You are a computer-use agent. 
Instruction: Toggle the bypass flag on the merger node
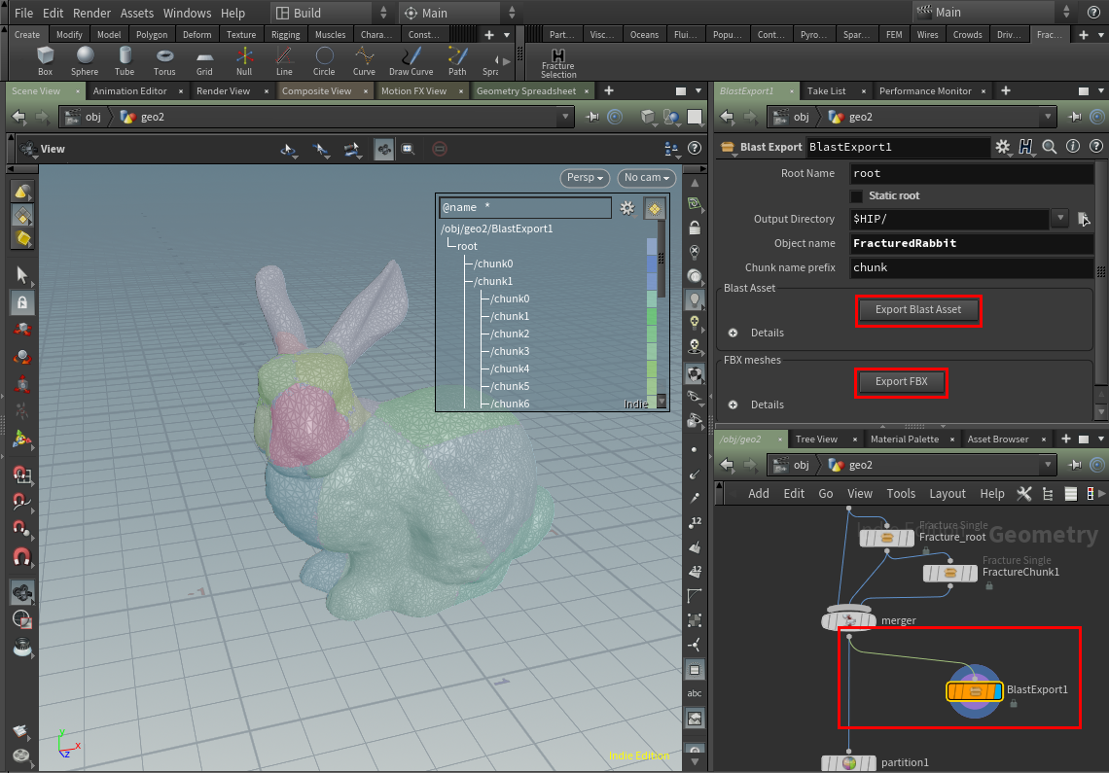coord(828,619)
